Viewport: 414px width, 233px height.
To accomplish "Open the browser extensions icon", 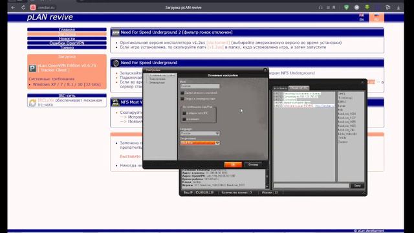I will click(x=388, y=8).
